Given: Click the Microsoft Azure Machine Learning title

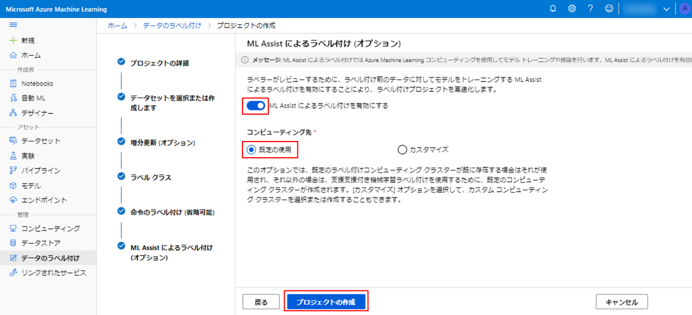Looking at the screenshot, I should [x=56, y=10].
